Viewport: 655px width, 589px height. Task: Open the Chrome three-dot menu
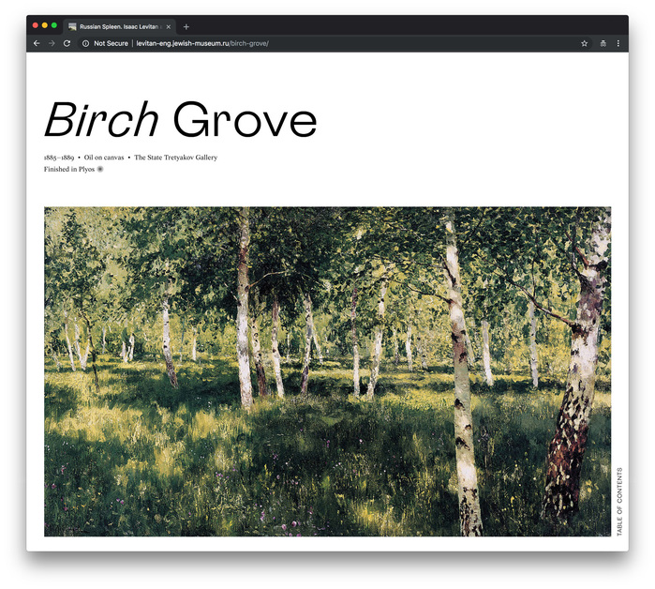point(618,43)
